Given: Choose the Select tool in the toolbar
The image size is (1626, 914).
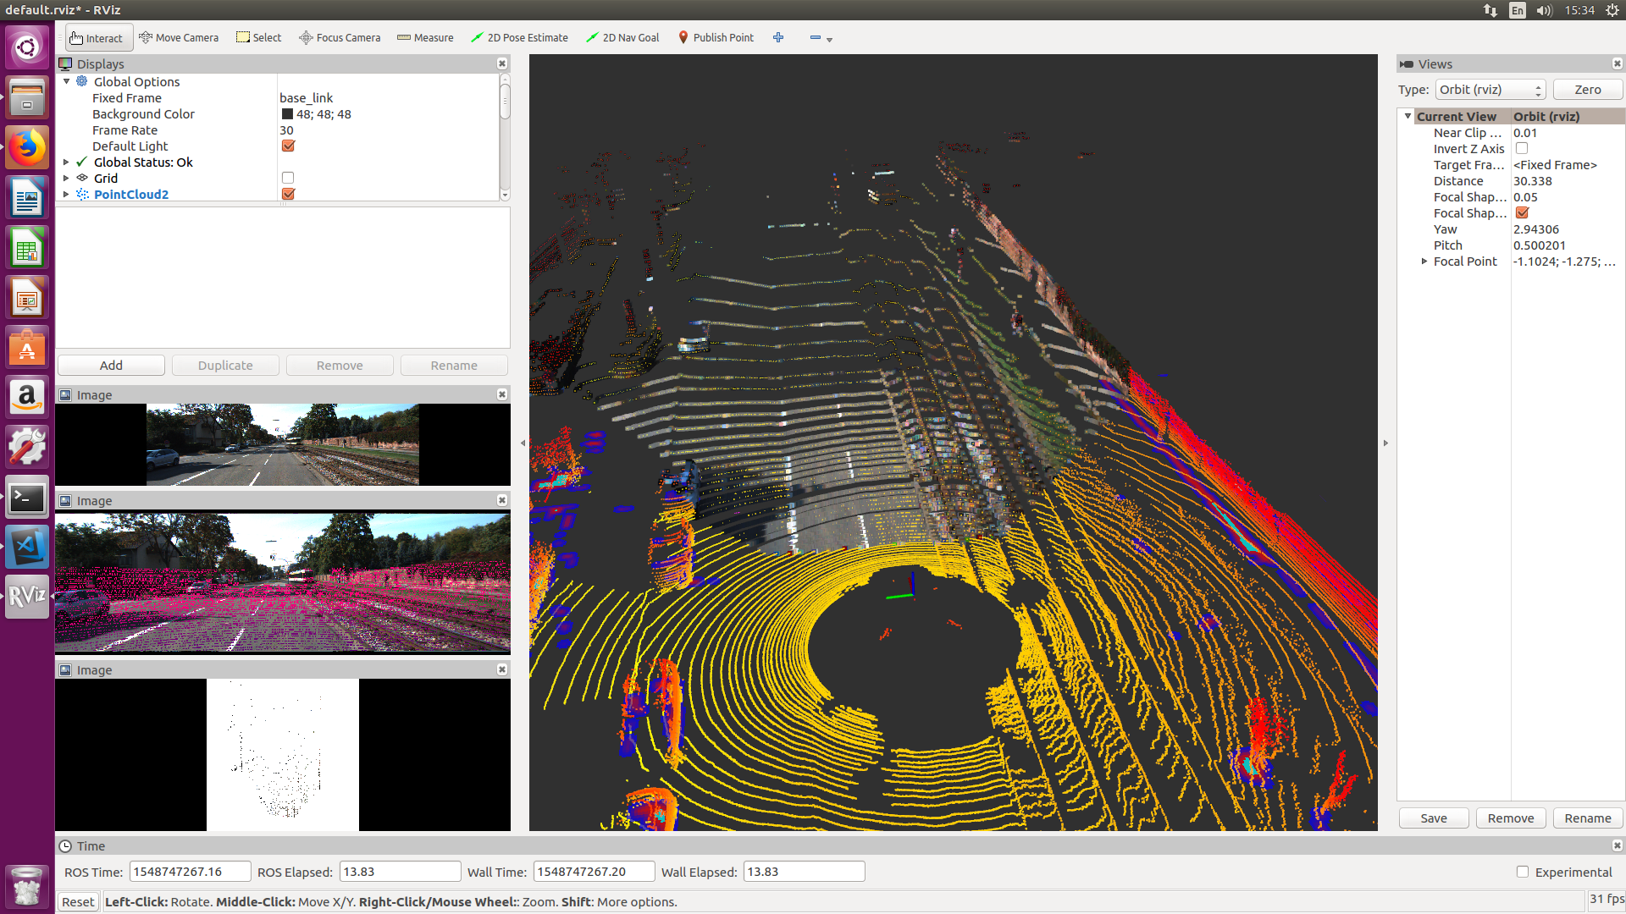Looking at the screenshot, I should [x=259, y=37].
